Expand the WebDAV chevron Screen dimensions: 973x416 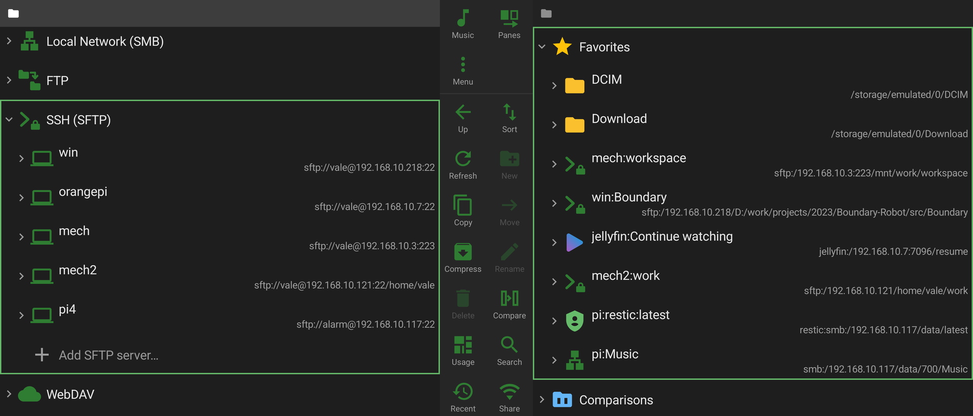point(9,394)
